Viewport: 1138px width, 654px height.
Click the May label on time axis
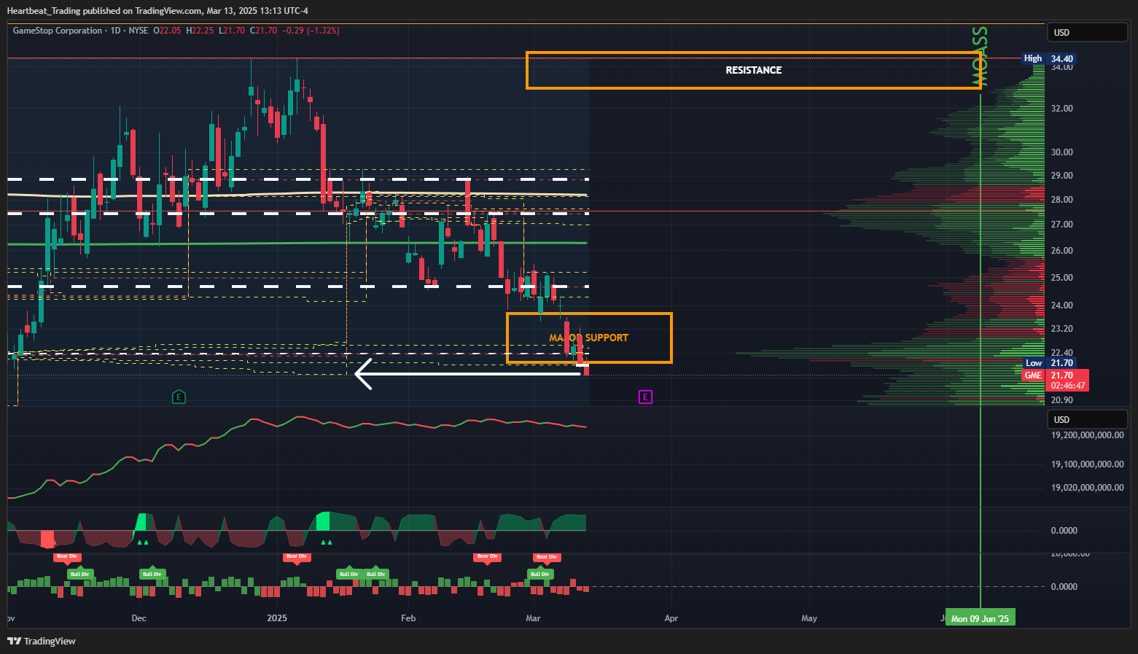[809, 618]
